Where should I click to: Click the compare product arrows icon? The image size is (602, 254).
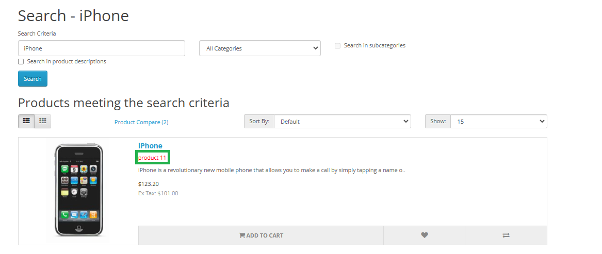click(506, 235)
